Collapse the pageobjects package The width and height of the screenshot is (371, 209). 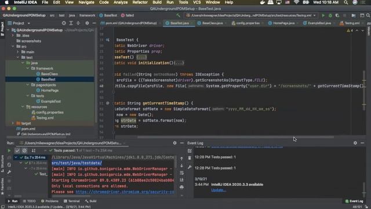(x=28, y=85)
